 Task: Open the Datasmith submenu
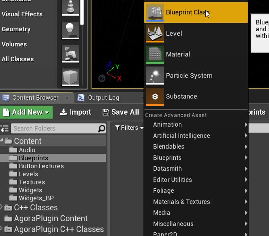click(196, 169)
